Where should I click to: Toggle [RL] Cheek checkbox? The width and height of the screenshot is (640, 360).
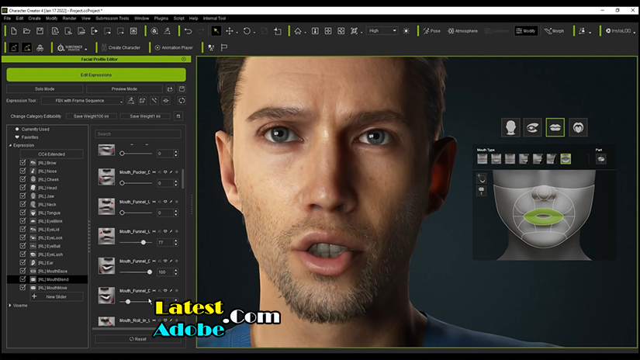pyautogui.click(x=22, y=179)
